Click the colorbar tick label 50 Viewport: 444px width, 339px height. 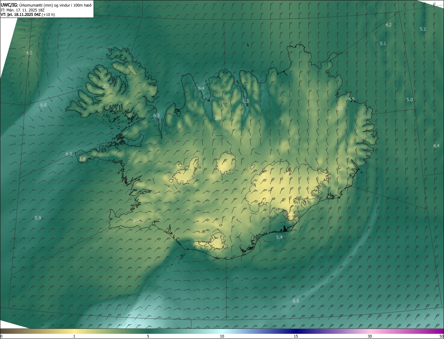coord(441,337)
